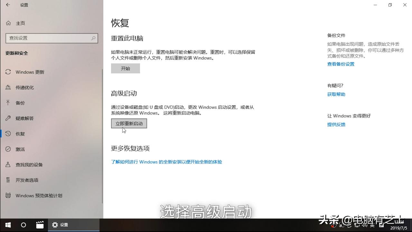Open Task View from the taskbar
Viewport: 412px width, 232px height.
pos(40,225)
